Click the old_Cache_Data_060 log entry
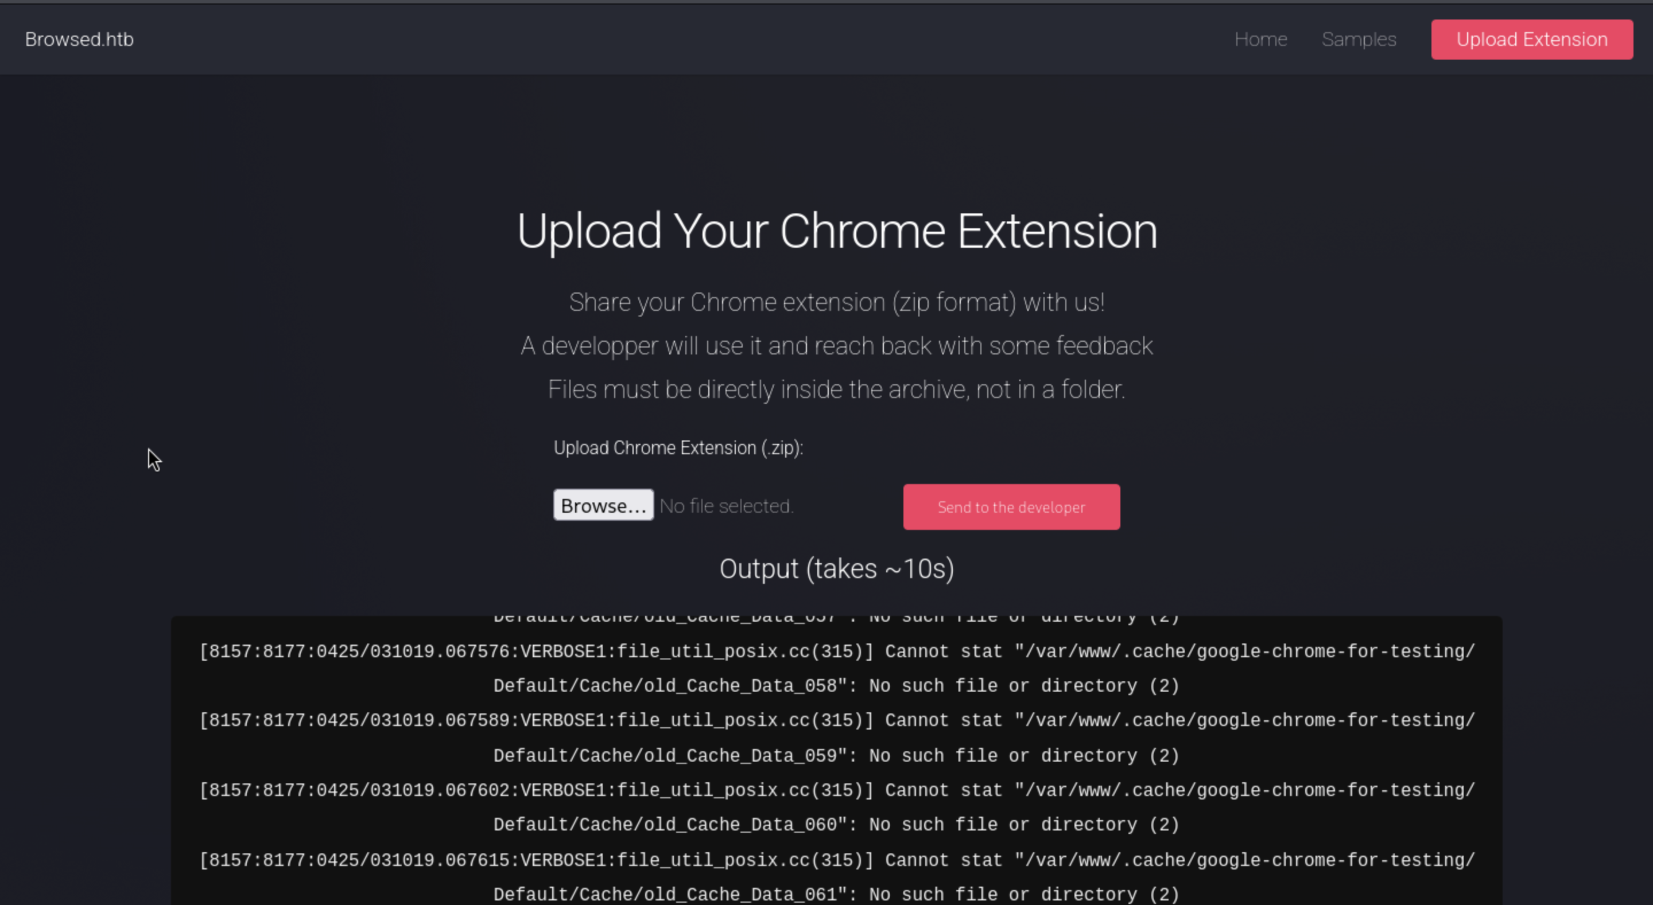This screenshot has height=905, width=1653. [x=836, y=825]
